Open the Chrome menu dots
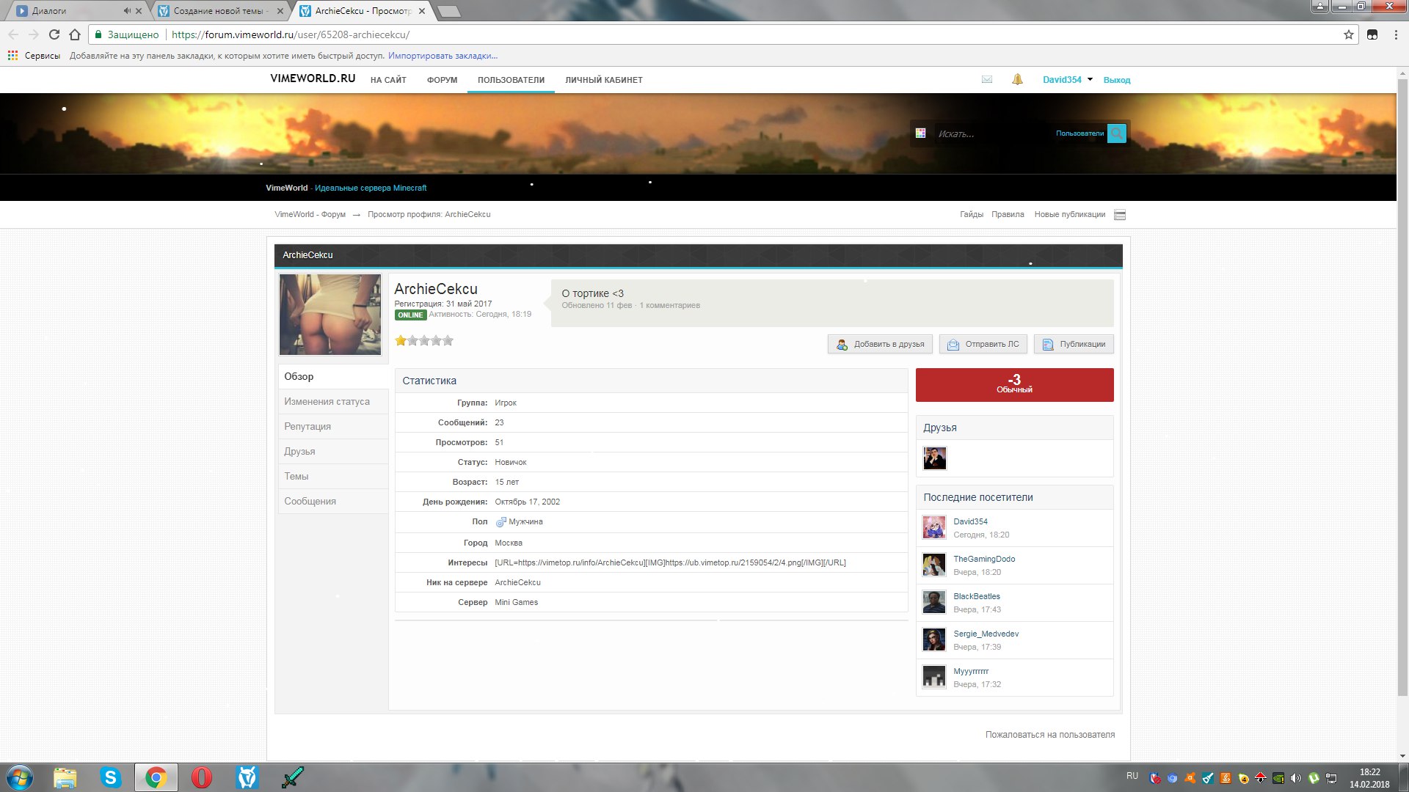Viewport: 1409px width, 792px height. pyautogui.click(x=1395, y=34)
